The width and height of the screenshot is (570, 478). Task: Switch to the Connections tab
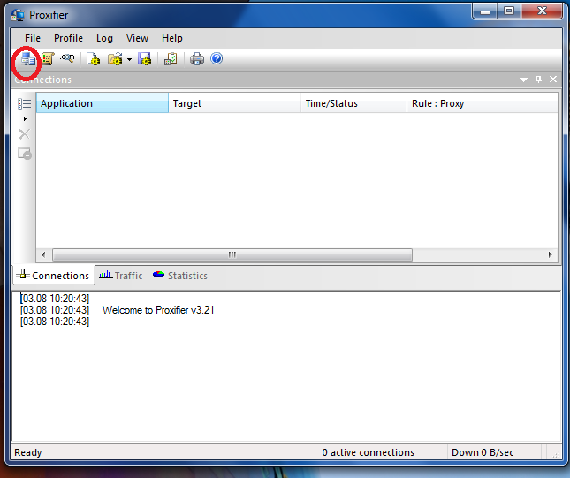tap(53, 276)
